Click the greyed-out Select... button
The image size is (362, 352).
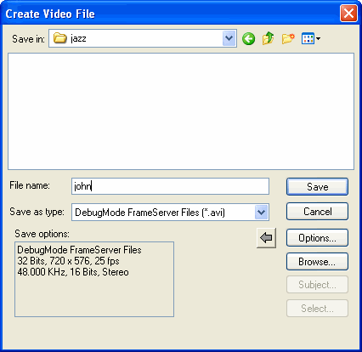click(317, 308)
